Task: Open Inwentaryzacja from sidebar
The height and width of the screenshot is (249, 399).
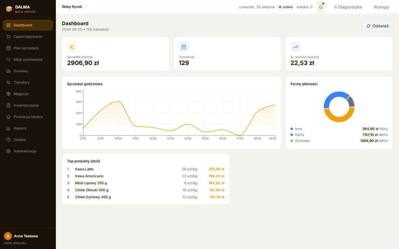Action: pyautogui.click(x=28, y=105)
